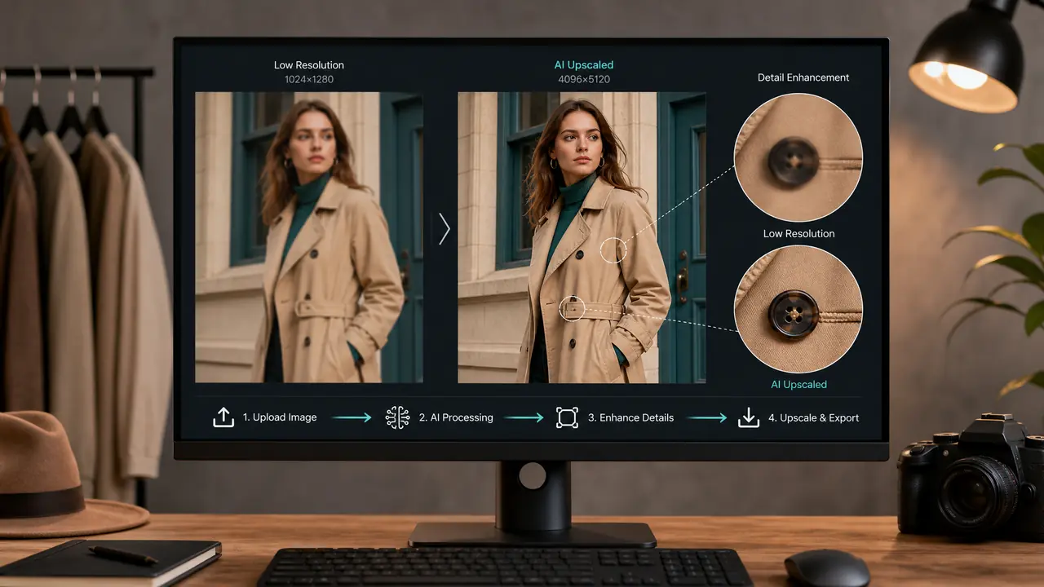
Task: Click the Low Resolution woman photo
Action: pyautogui.click(x=309, y=237)
